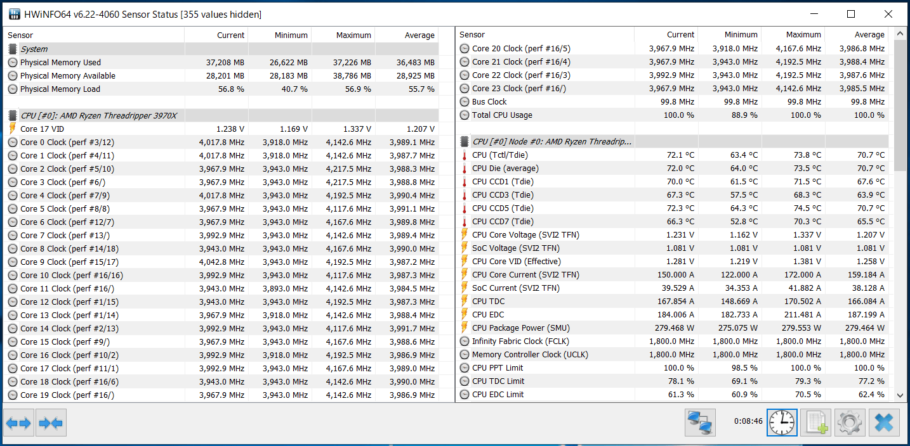Click the Bus Clock sensor icon

pos(465,102)
